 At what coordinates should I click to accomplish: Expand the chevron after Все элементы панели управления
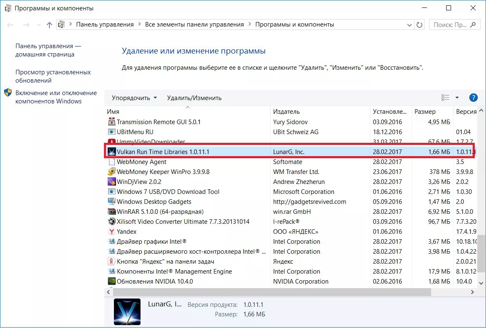[x=249, y=24]
